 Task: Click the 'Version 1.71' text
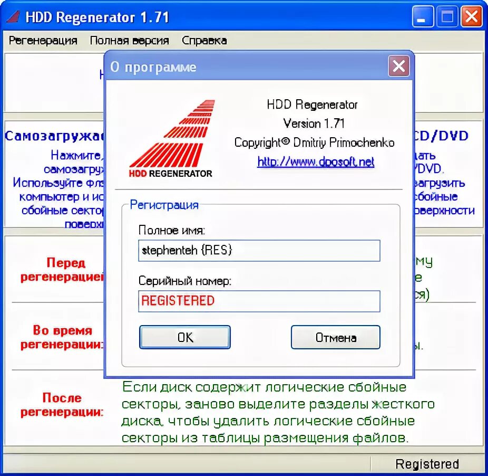click(314, 123)
